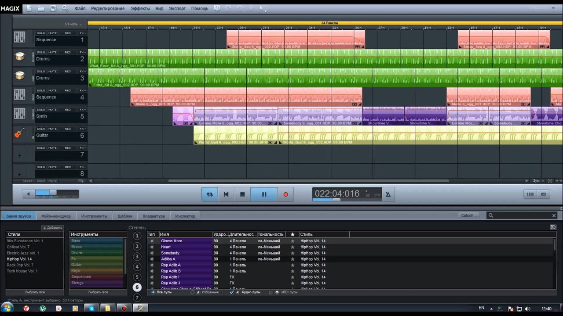Add an instrument to empty track 7
Image resolution: width=563 pixels, height=316 pixels.
pyautogui.click(x=19, y=155)
